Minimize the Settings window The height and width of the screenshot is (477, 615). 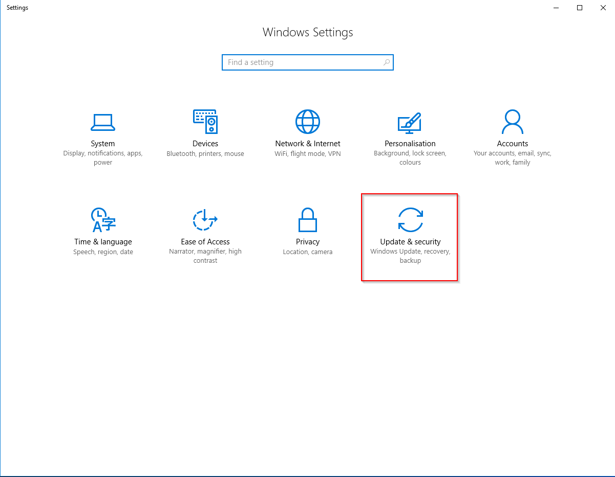556,8
